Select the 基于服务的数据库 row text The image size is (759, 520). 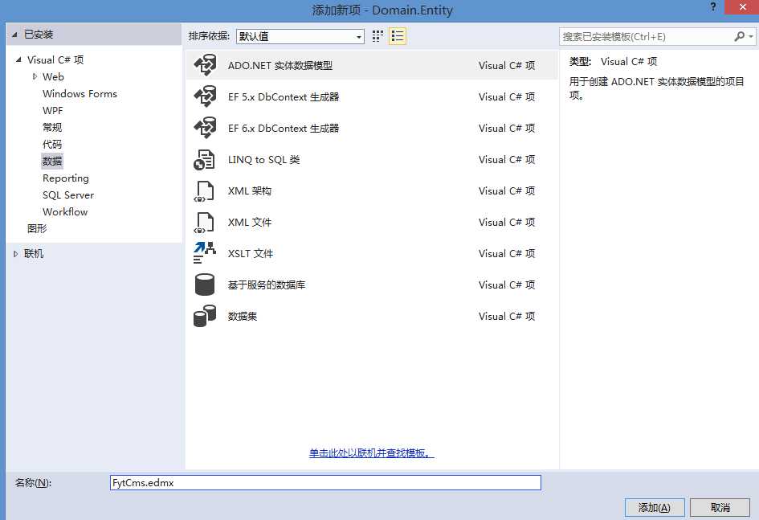click(x=267, y=285)
